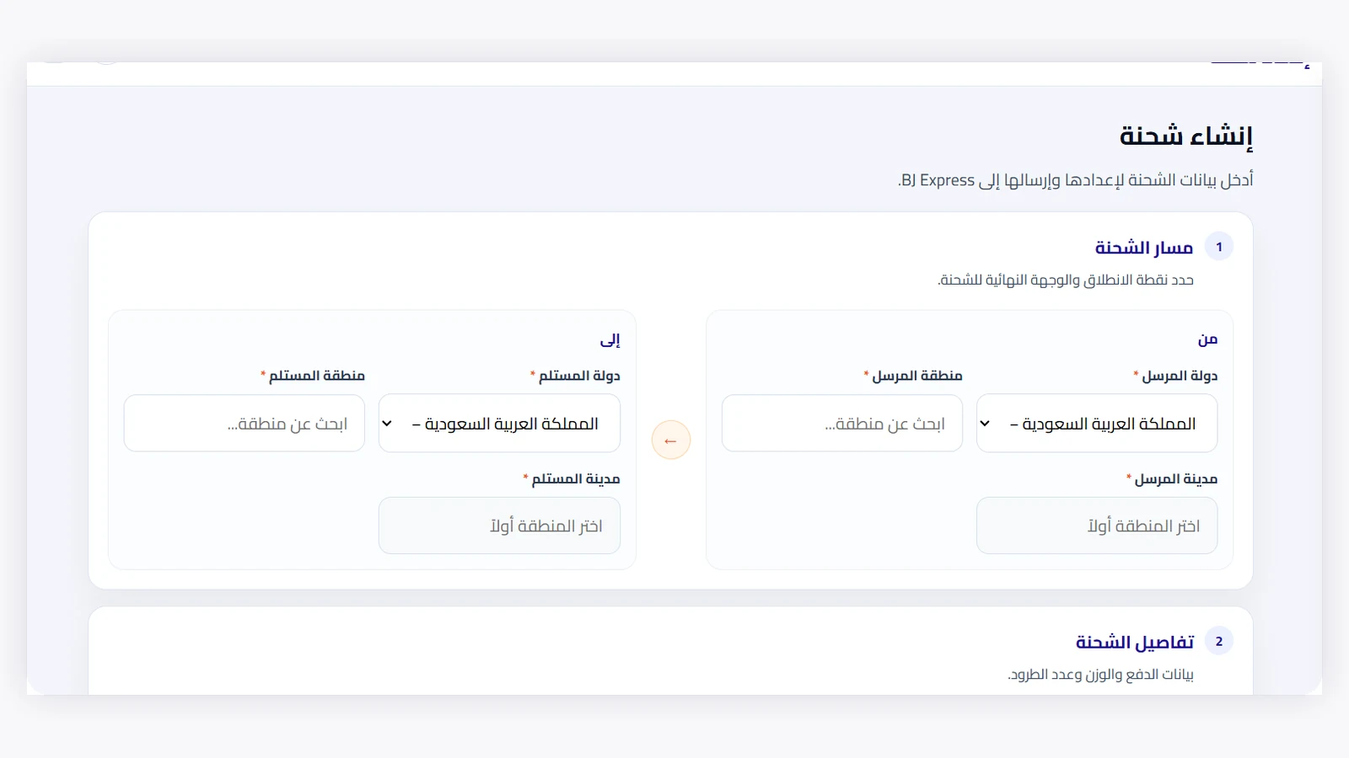Image resolution: width=1349 pixels, height=758 pixels.
Task: Click the BJ Express description text
Action: pyautogui.click(x=1076, y=180)
